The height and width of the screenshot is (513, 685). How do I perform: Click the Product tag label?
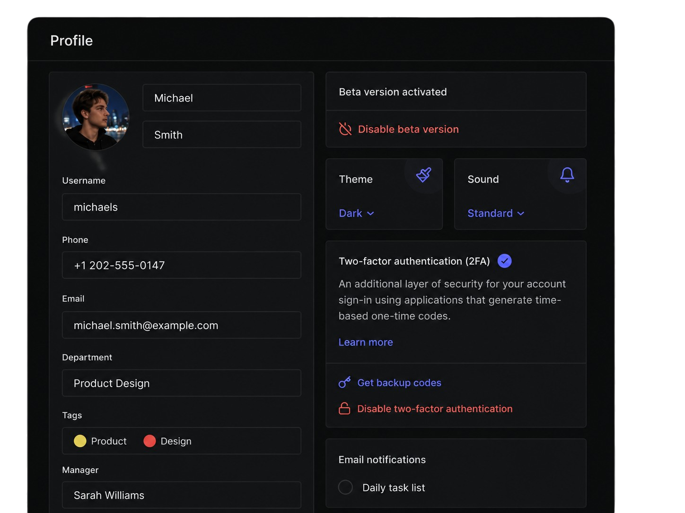[x=109, y=441]
